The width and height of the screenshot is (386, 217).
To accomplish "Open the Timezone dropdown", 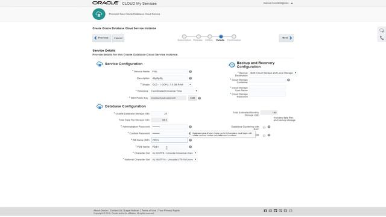I will tap(174, 91).
